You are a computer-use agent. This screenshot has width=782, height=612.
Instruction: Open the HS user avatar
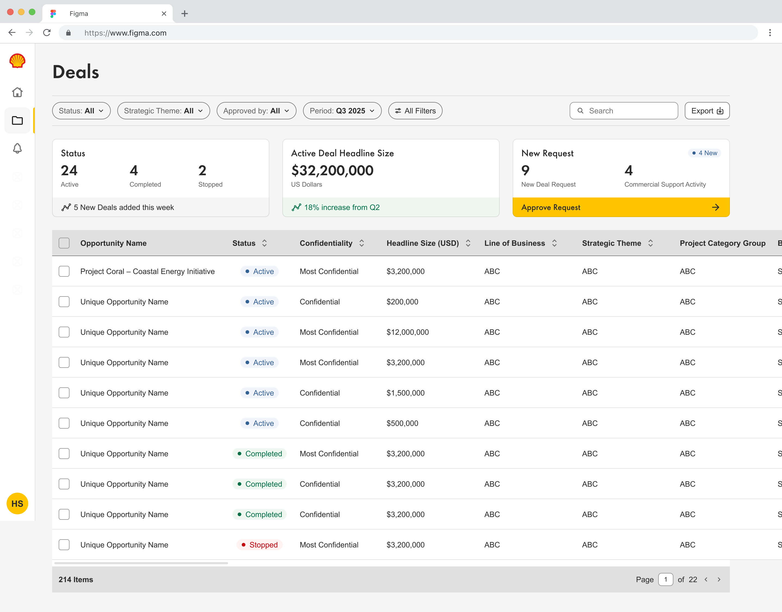click(17, 503)
